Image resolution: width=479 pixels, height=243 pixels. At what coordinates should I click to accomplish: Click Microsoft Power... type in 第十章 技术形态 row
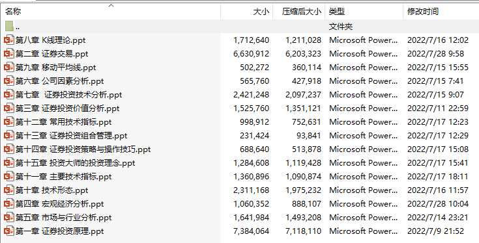click(363, 190)
